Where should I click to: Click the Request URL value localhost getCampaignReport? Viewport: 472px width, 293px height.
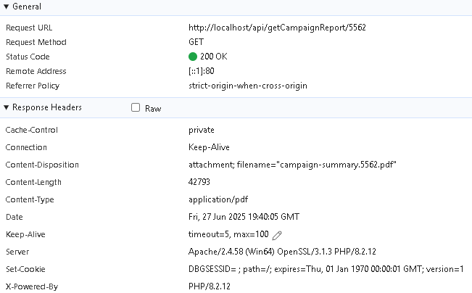click(277, 28)
